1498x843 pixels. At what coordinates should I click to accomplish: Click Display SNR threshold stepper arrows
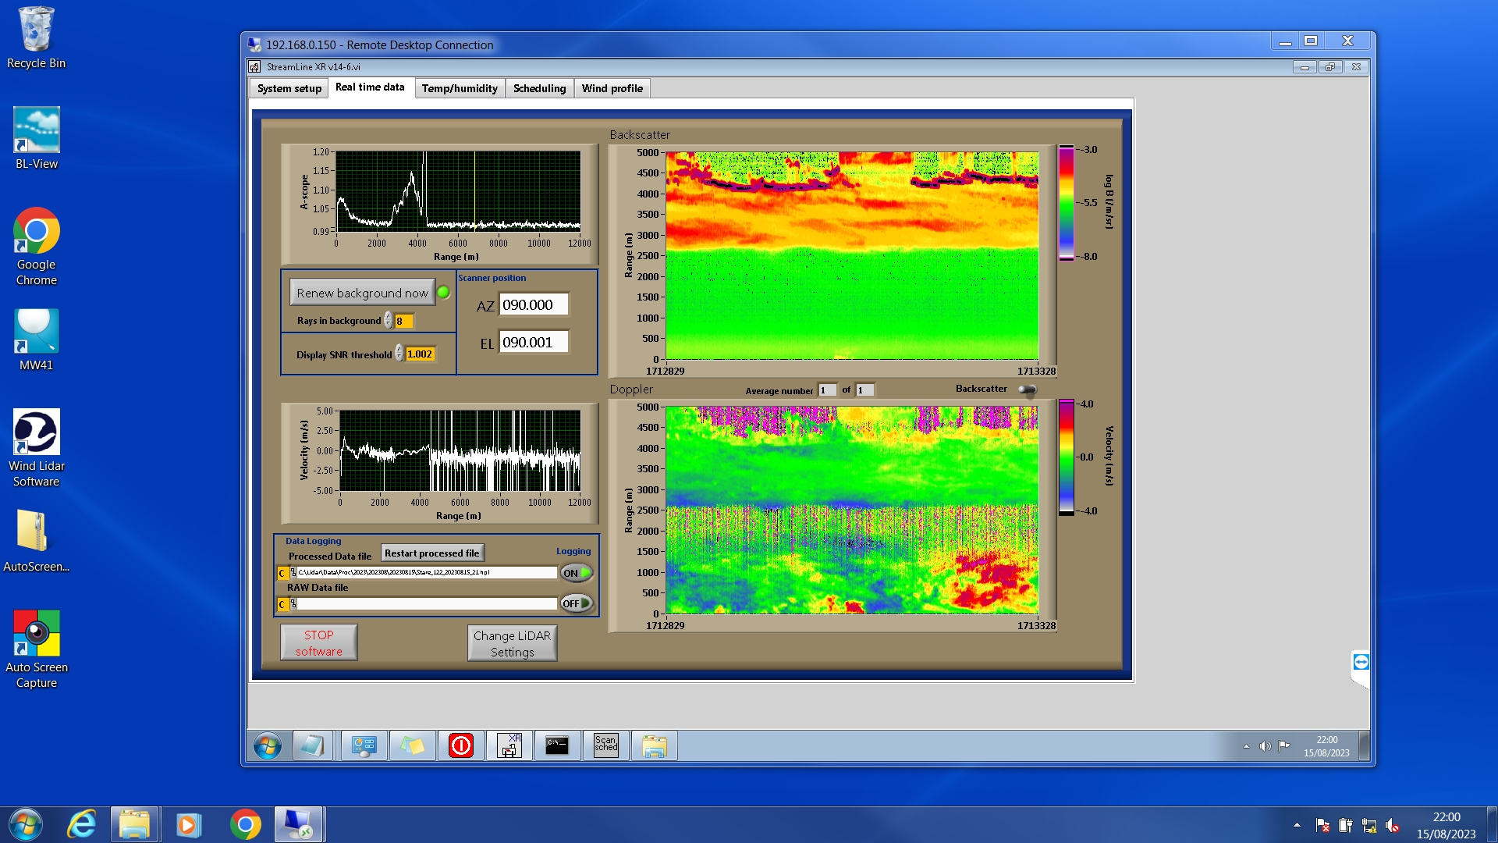(x=399, y=354)
